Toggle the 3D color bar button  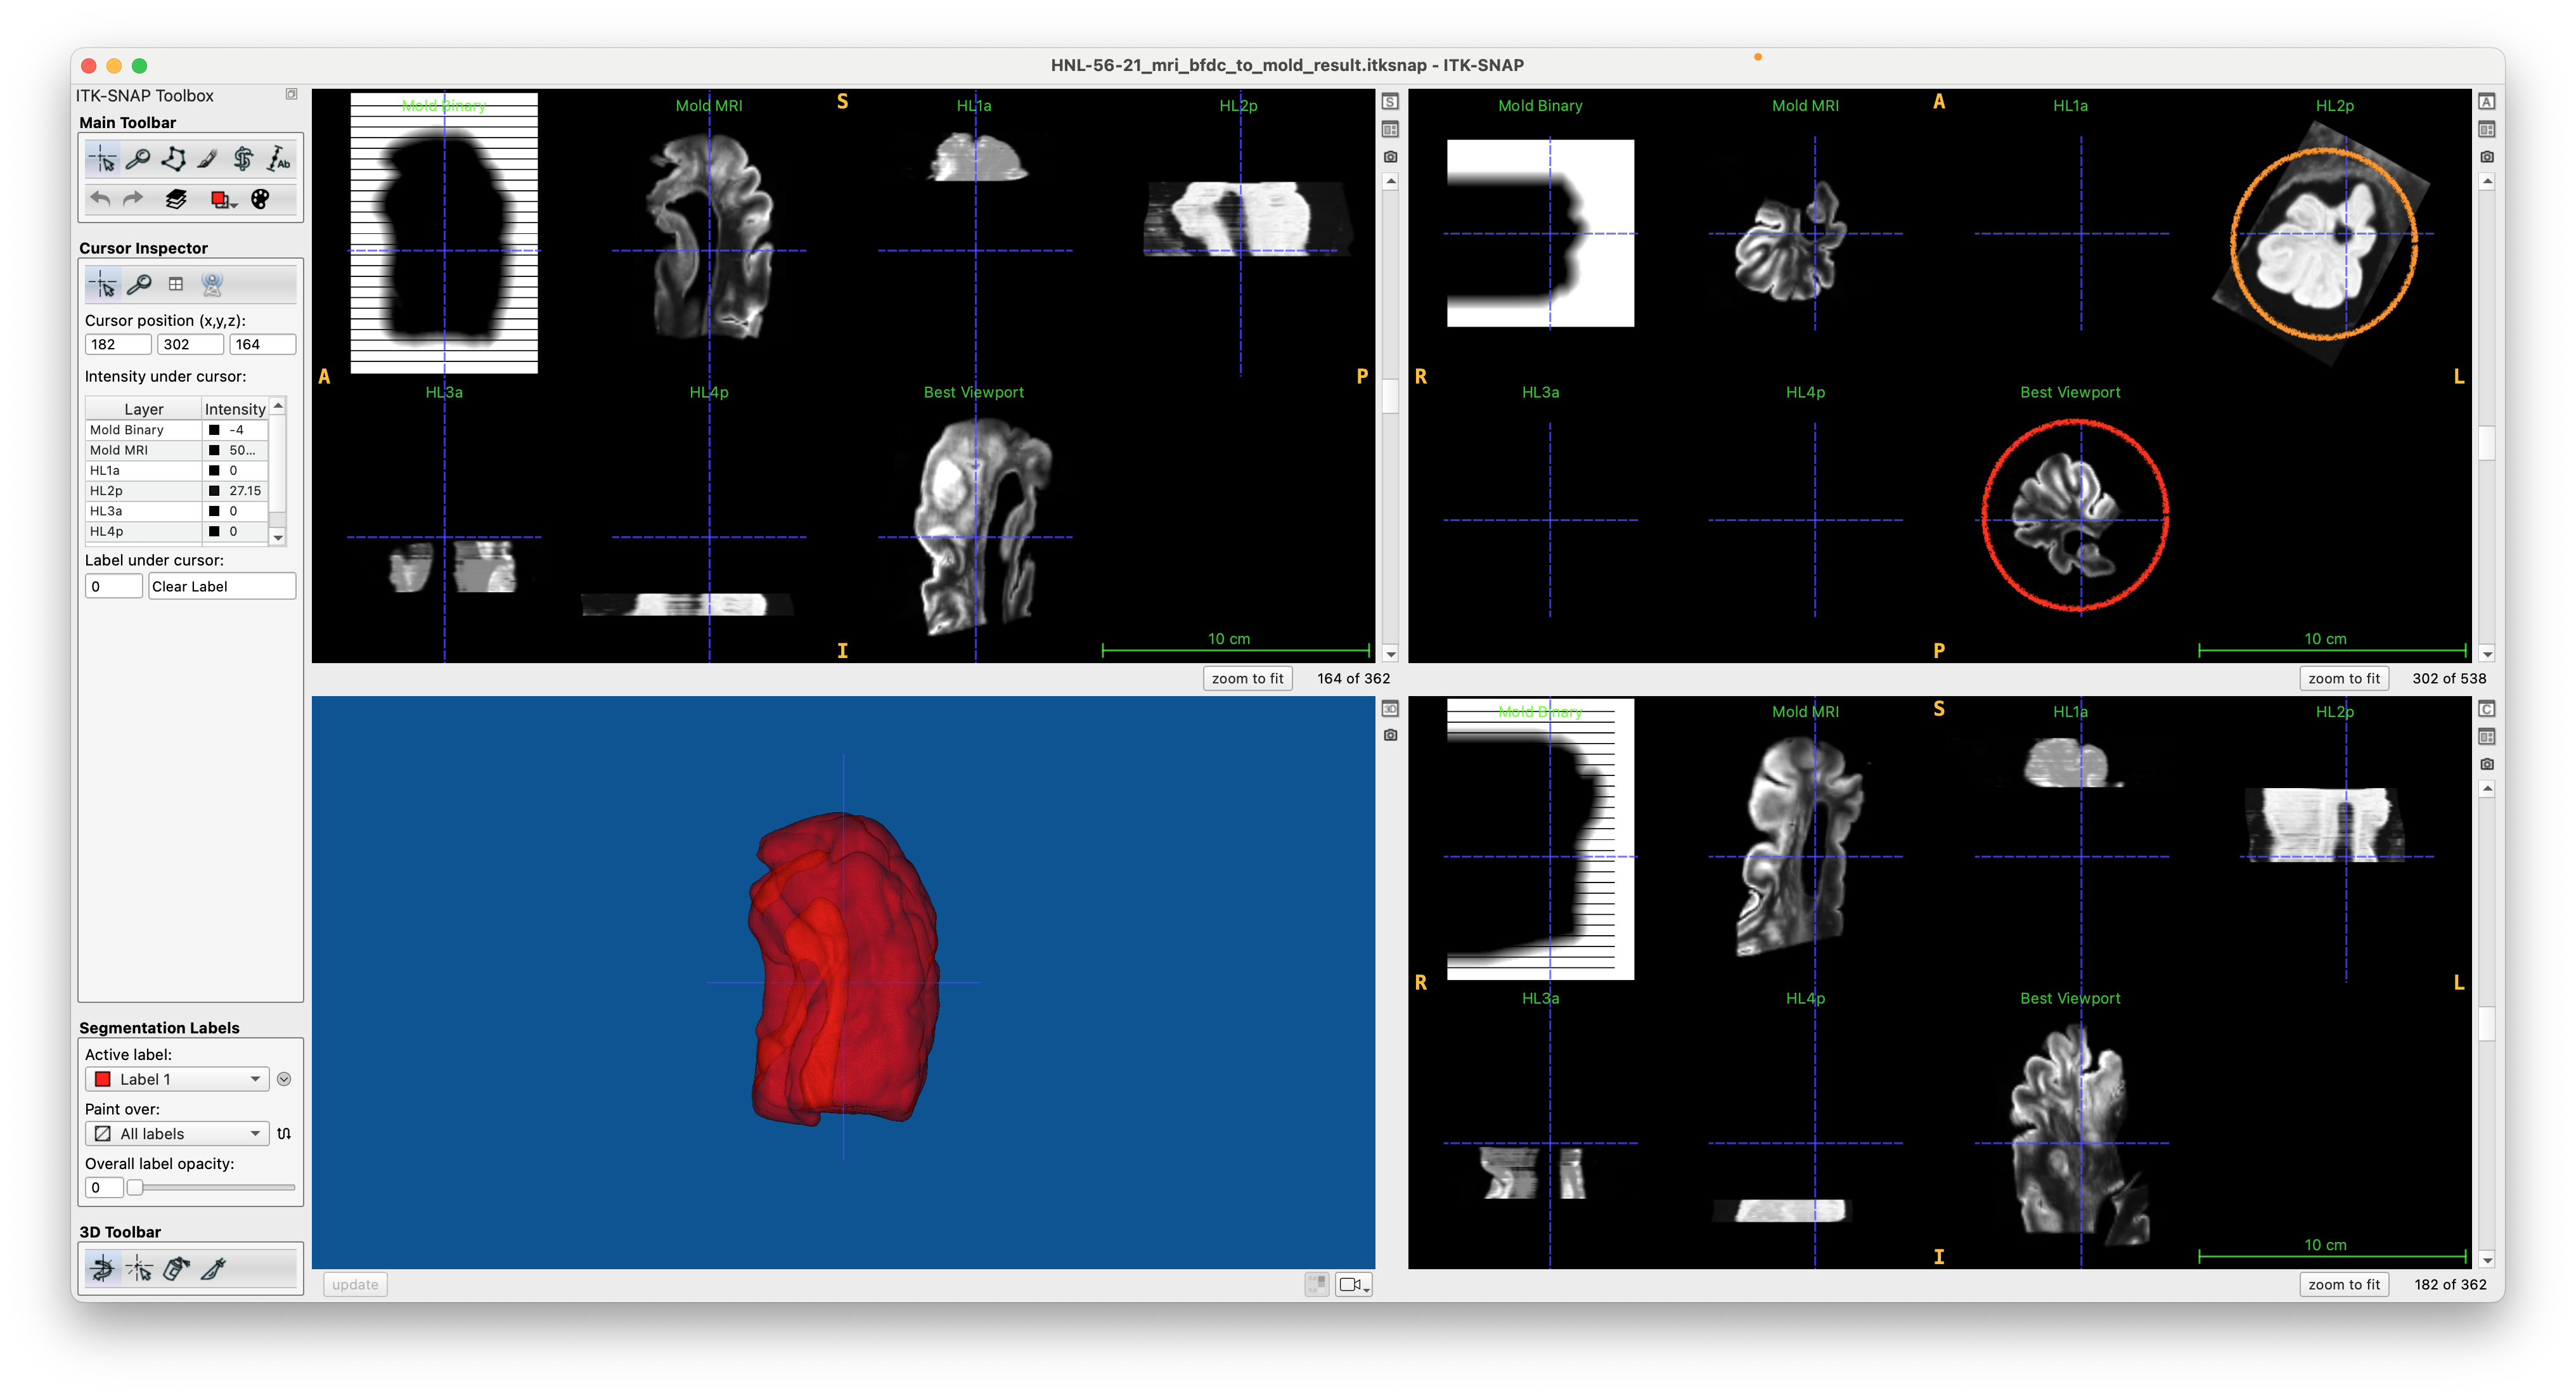1317,1284
